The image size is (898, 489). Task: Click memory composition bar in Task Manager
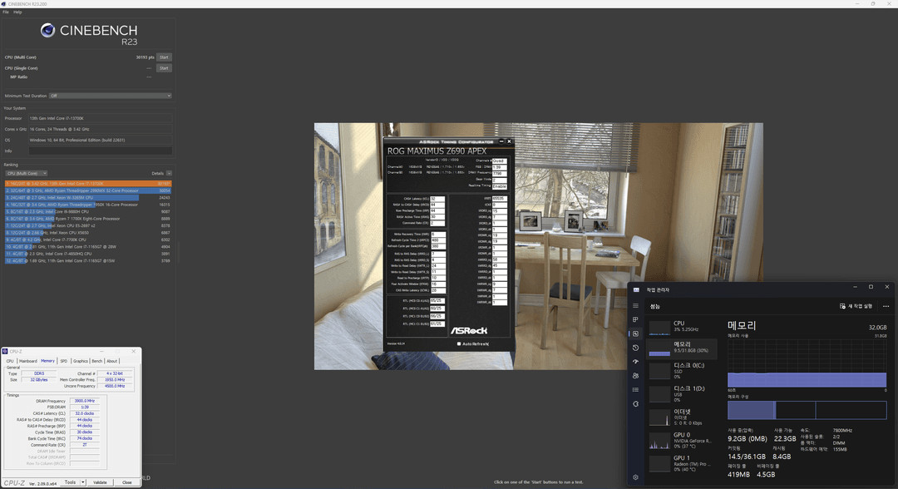(807, 410)
